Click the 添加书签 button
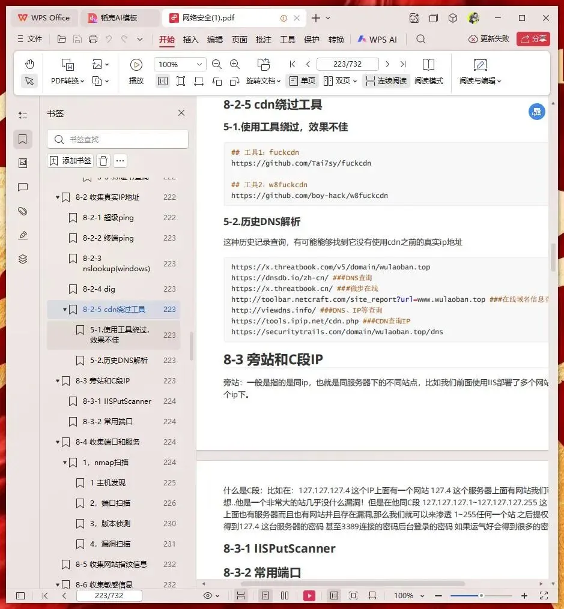The width and height of the screenshot is (564, 609). [x=70, y=161]
